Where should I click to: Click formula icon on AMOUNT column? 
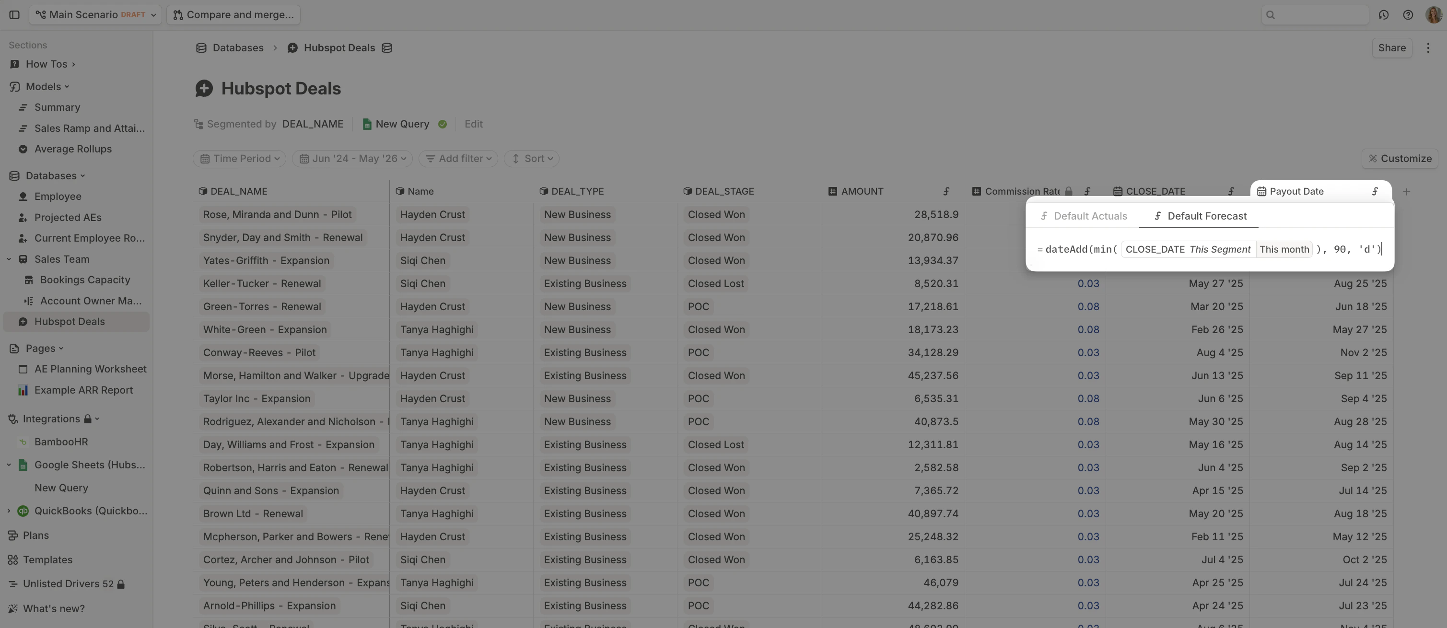pyautogui.click(x=946, y=192)
